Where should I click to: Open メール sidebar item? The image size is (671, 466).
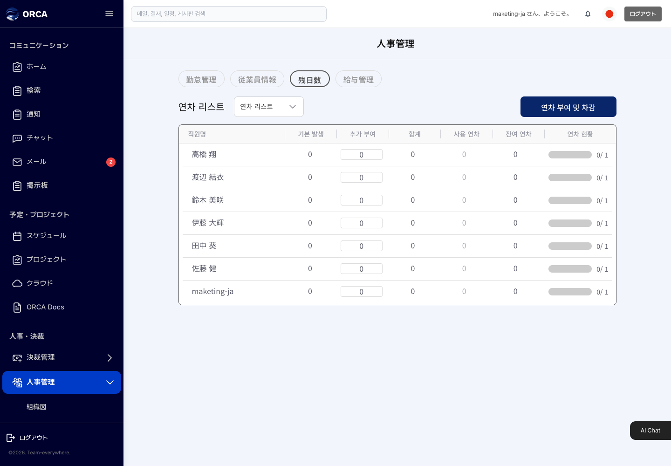tap(62, 162)
